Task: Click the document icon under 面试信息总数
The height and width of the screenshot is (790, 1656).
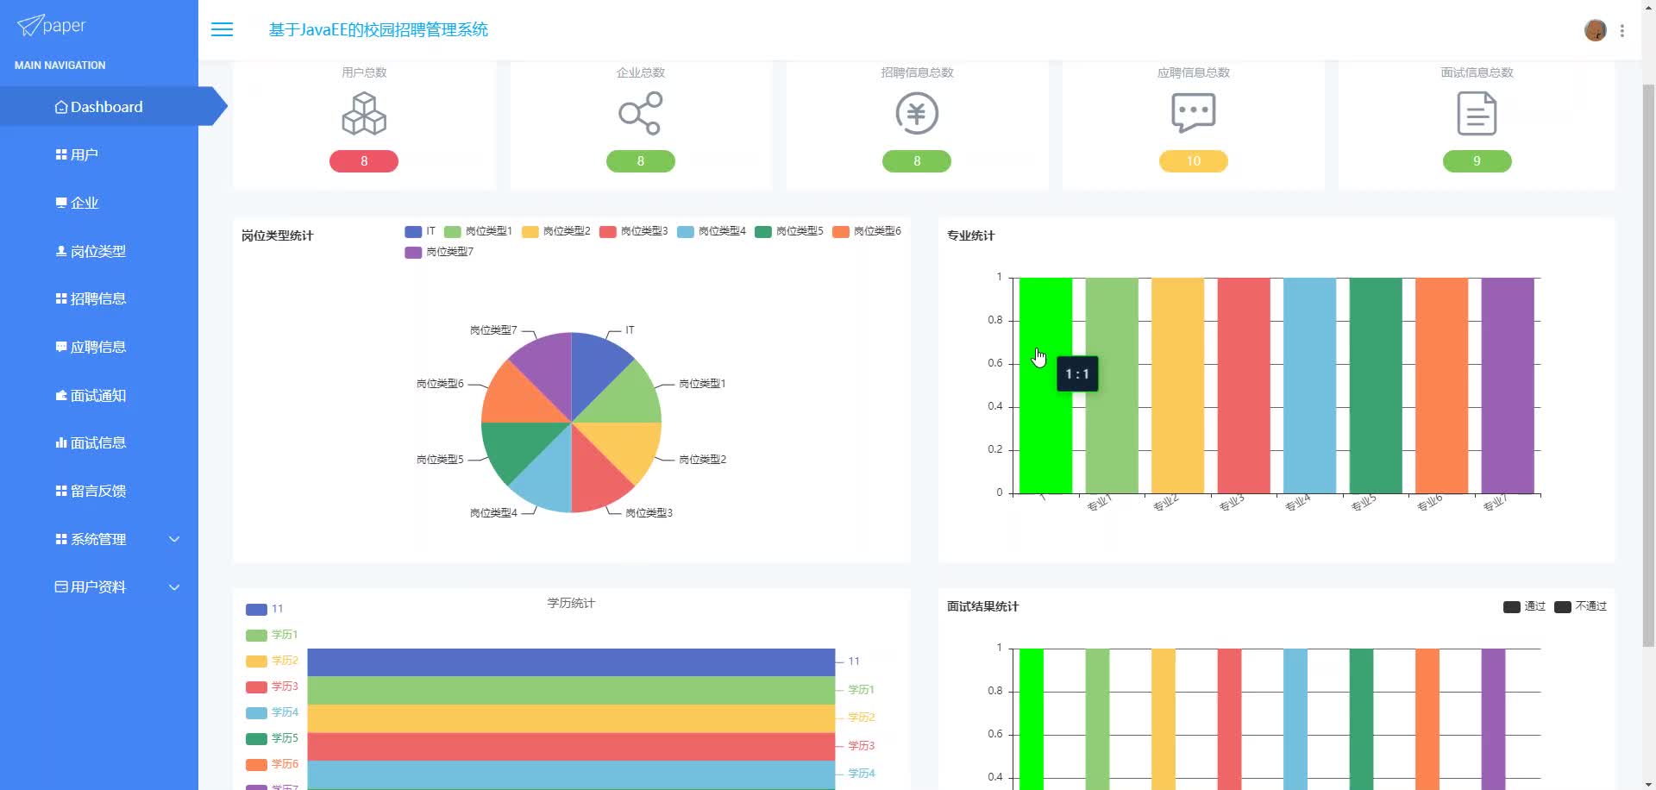Action: (1477, 113)
